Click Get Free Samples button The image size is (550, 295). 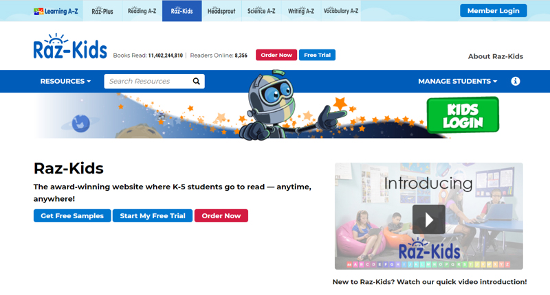click(72, 215)
